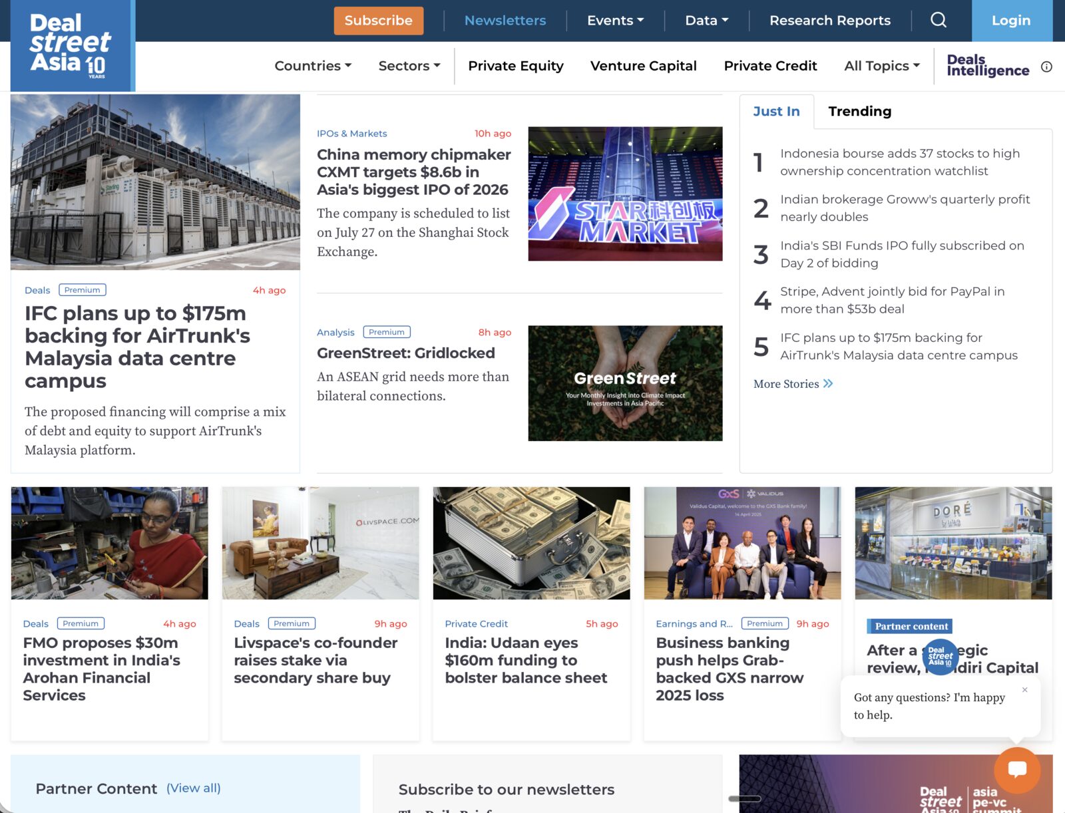Click the Deals Intelligence info icon
Screen dimensions: 1065x813
point(1046,67)
